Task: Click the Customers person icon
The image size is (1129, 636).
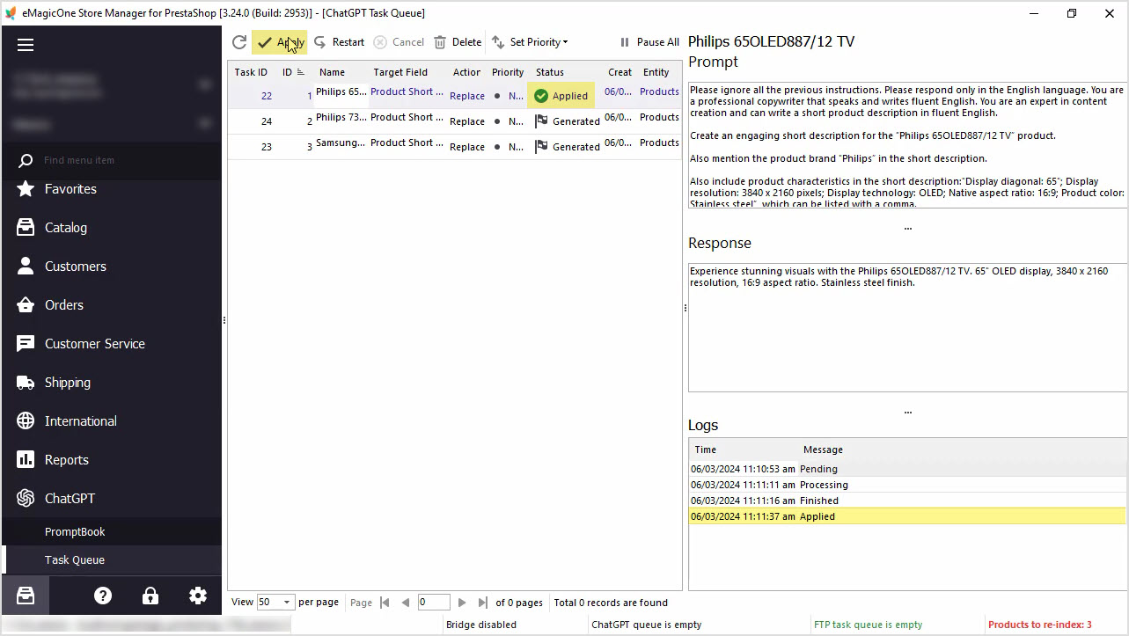Action: click(x=26, y=267)
